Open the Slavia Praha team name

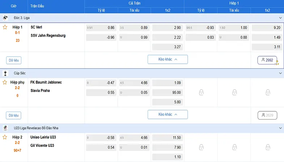click(40, 91)
